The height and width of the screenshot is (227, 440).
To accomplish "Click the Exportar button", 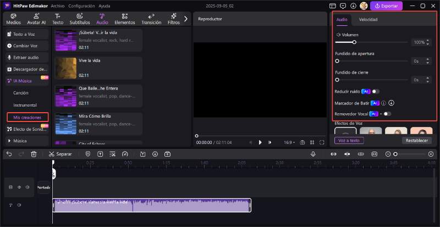I will click(x=386, y=6).
